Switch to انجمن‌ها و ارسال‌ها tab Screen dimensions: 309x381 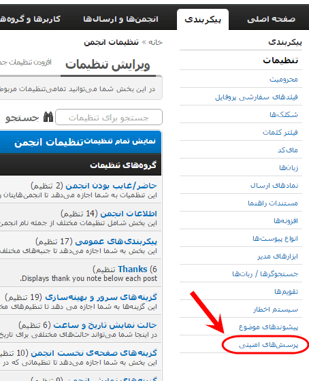point(120,19)
